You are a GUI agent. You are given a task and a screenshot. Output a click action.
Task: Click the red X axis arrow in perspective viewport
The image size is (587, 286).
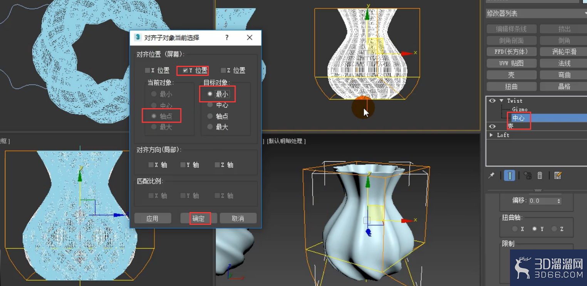407,221
